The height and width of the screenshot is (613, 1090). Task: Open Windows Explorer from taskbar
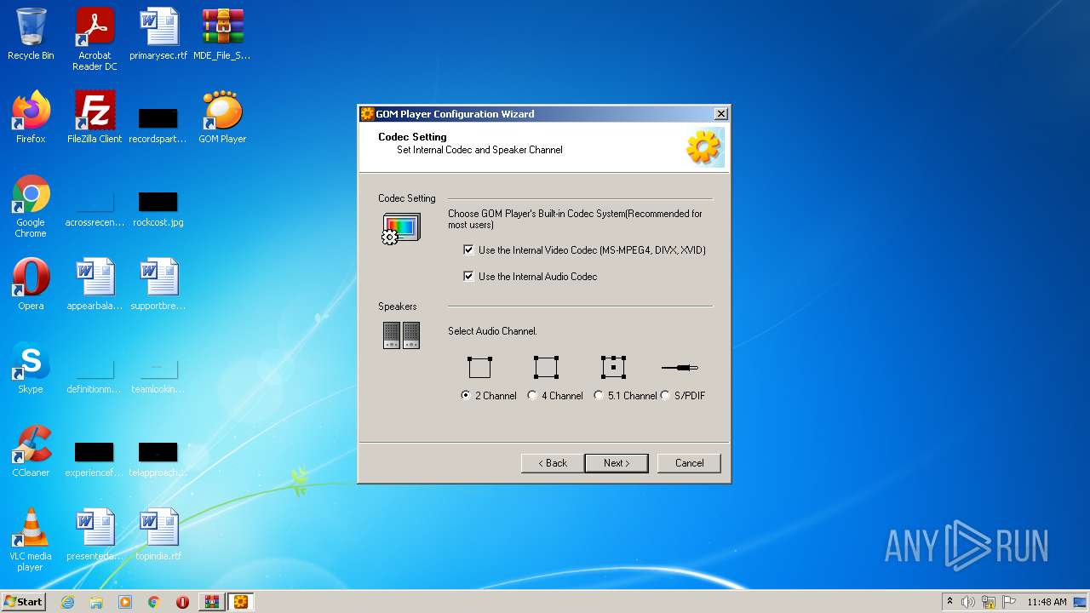tap(96, 602)
